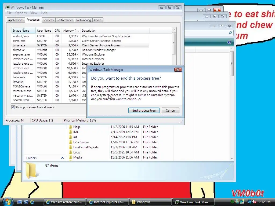This screenshot has height=206, width=275.
Task: Select the Processes tab
Action: pyautogui.click(x=33, y=20)
